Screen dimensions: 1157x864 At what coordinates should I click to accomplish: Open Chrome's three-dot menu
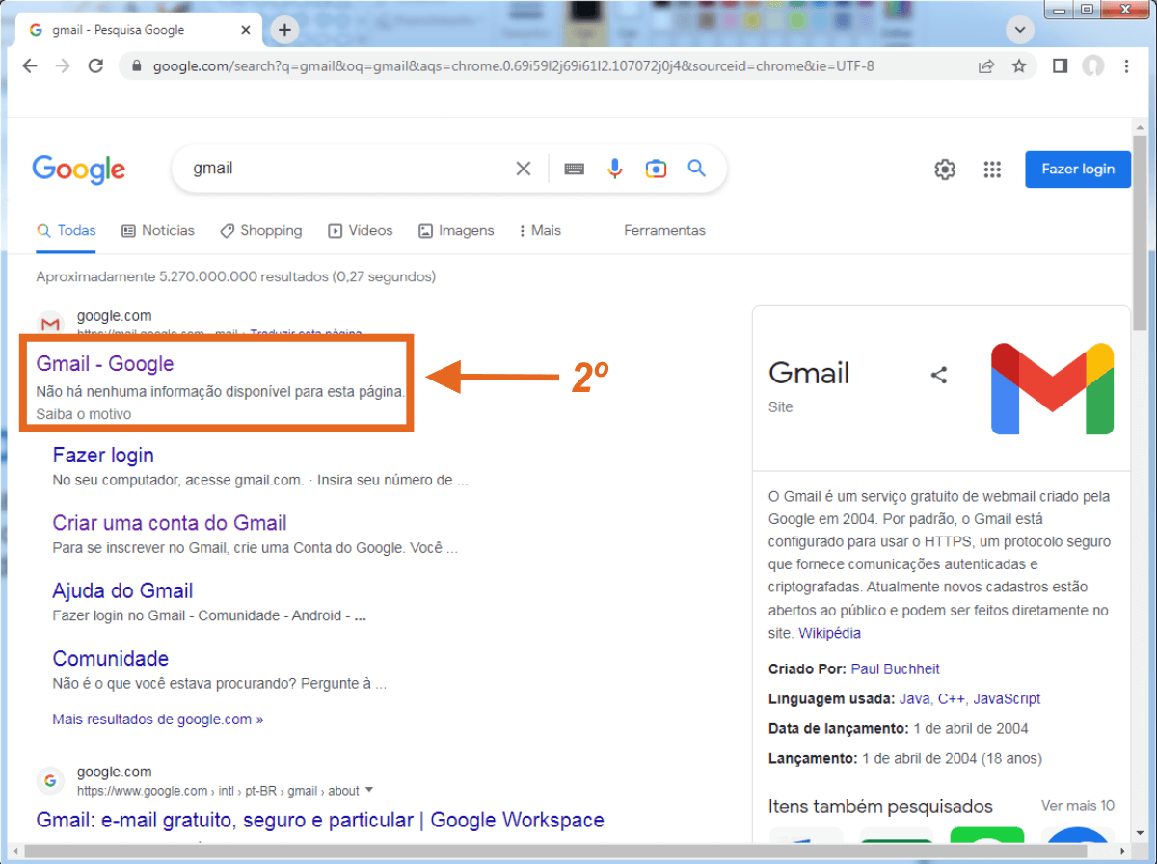click(1126, 66)
